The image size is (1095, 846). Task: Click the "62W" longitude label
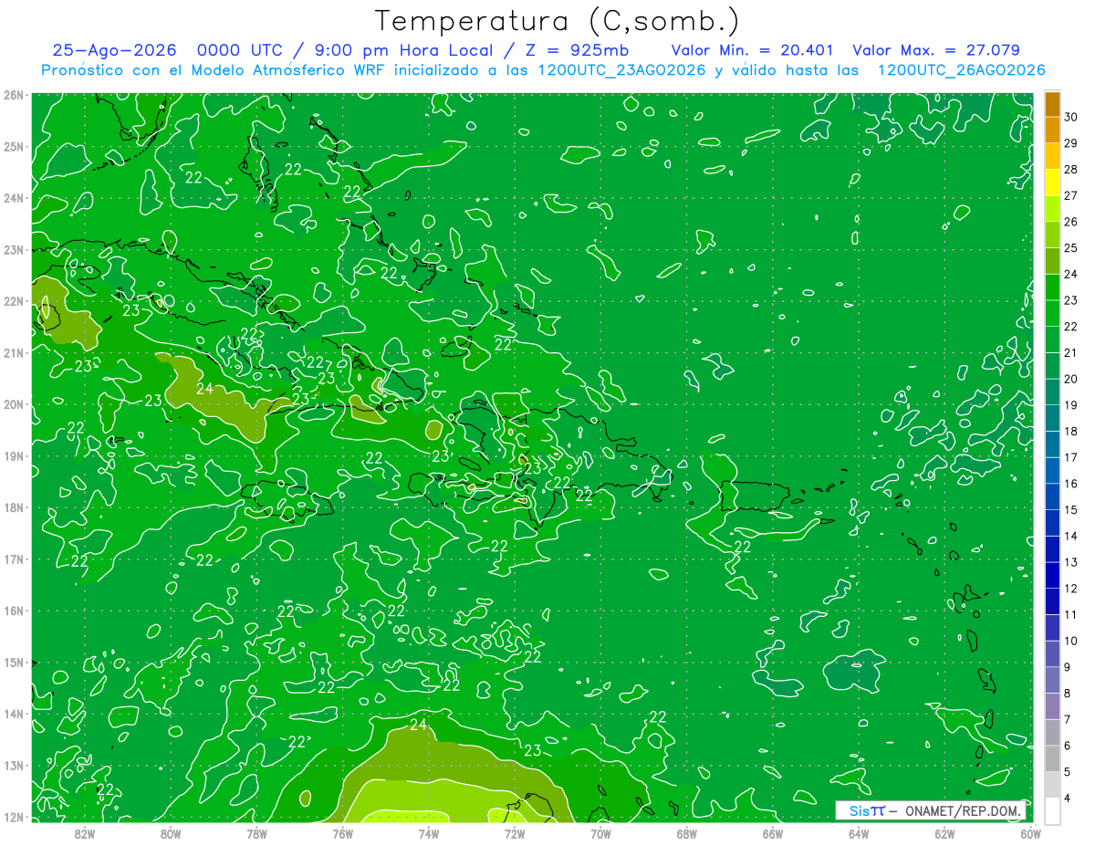click(944, 833)
